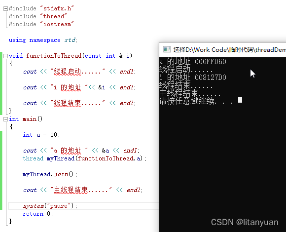Click the functionToThread name in its definition
The image size is (286, 232).
[x=53, y=56]
